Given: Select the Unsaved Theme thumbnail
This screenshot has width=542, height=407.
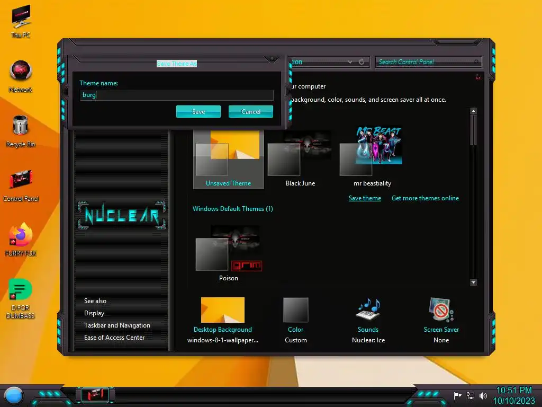Looking at the screenshot, I should click(x=229, y=159).
